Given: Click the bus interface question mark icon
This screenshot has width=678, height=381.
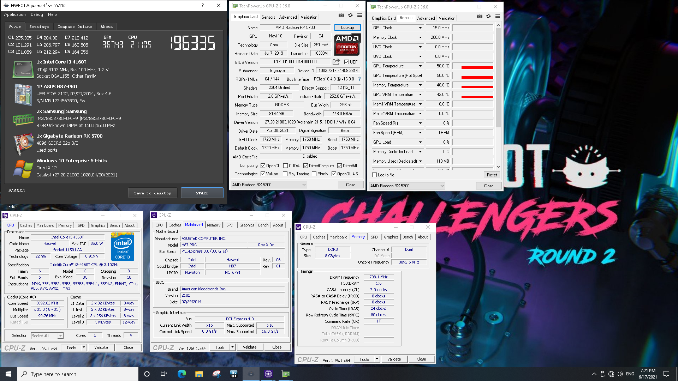Looking at the screenshot, I should coord(359,79).
